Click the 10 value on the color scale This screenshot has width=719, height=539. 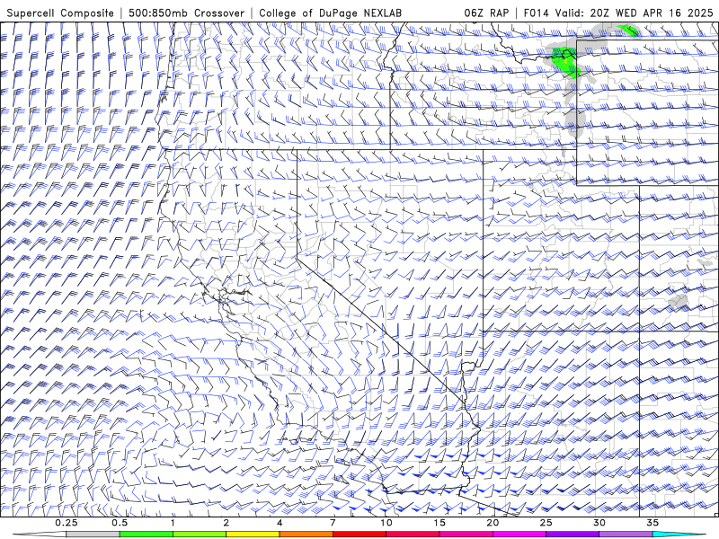click(386, 523)
